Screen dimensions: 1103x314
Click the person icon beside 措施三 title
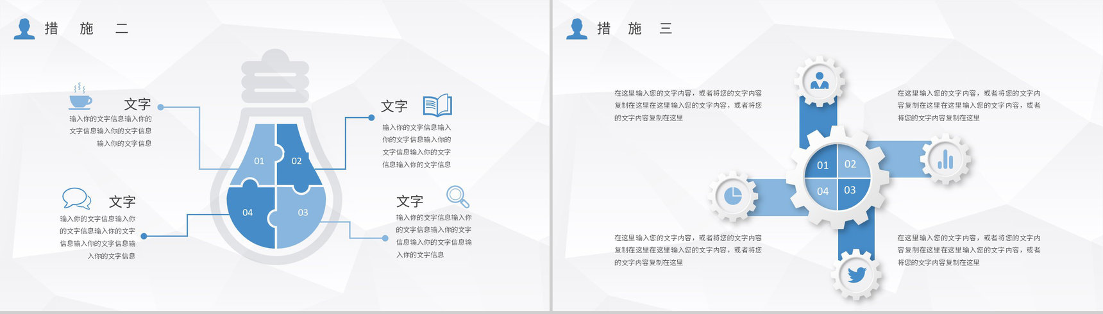tap(577, 29)
